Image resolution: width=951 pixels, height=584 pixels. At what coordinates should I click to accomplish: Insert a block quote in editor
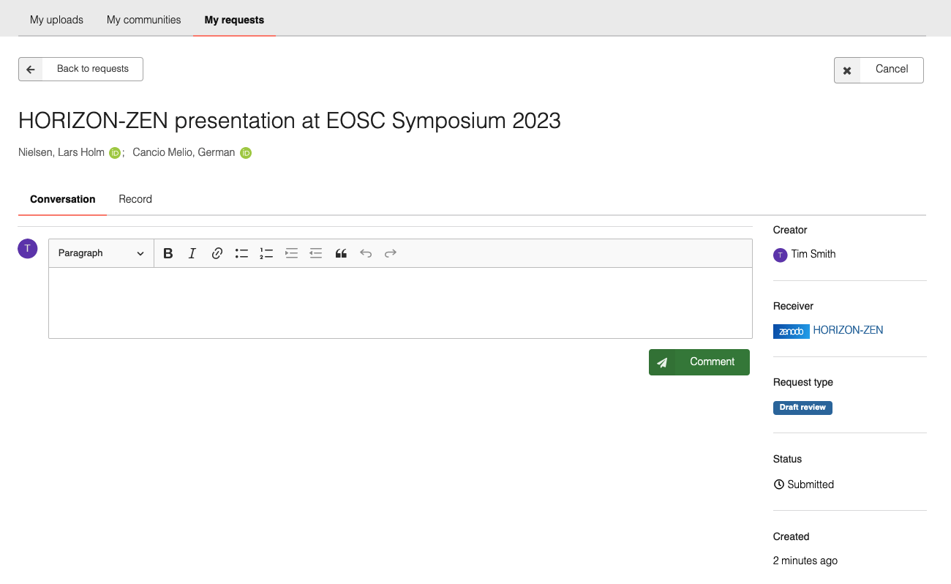[341, 253]
